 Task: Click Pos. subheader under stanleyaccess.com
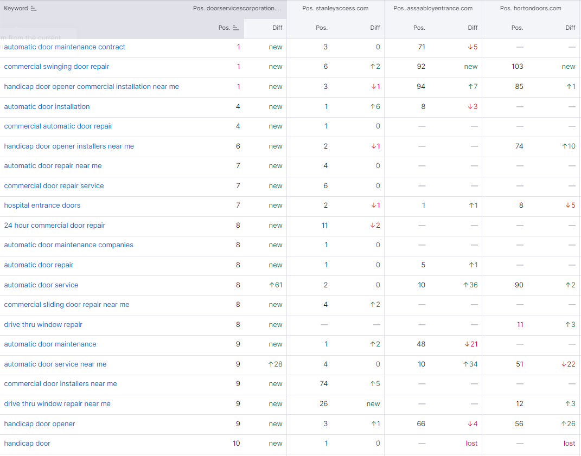coord(322,28)
